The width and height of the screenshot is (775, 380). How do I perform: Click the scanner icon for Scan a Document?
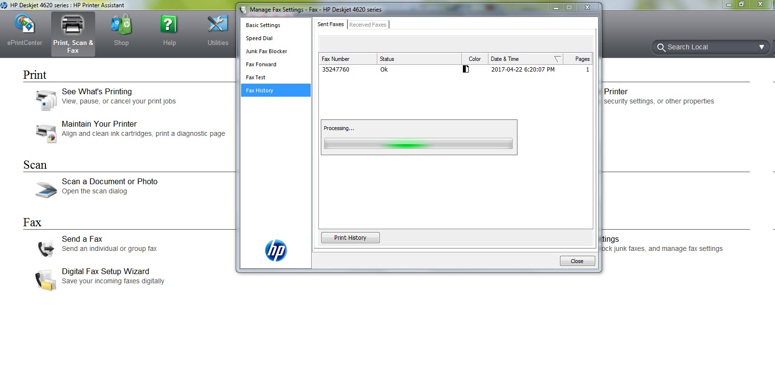click(x=46, y=190)
